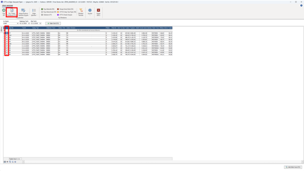Select Miktar cell 86,64

162,42
